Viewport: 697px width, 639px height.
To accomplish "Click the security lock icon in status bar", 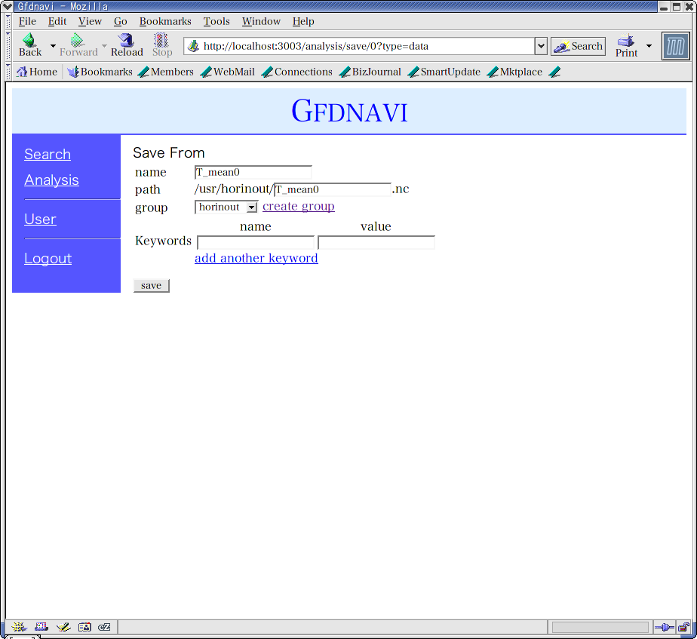I will [683, 627].
